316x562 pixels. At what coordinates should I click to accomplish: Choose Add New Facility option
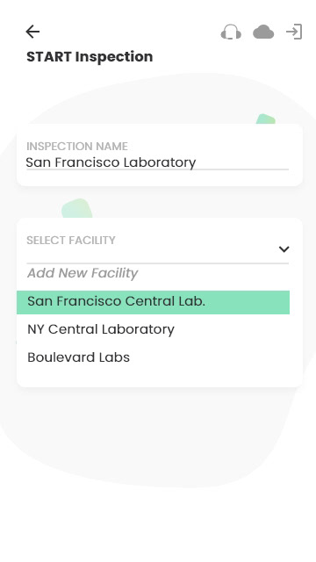click(x=83, y=273)
